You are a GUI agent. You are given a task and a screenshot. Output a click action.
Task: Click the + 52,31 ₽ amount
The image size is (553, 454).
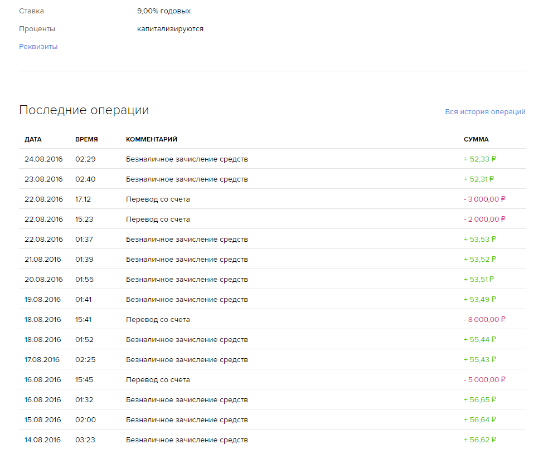[479, 179]
